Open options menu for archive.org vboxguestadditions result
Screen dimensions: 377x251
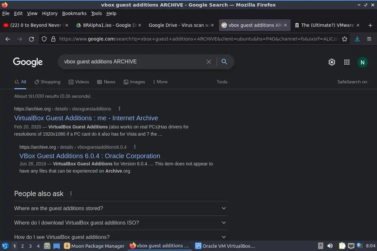(x=119, y=109)
